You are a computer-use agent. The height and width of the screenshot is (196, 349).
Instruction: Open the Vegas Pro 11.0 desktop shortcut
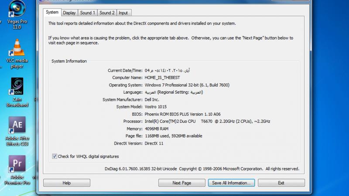(x=17, y=15)
